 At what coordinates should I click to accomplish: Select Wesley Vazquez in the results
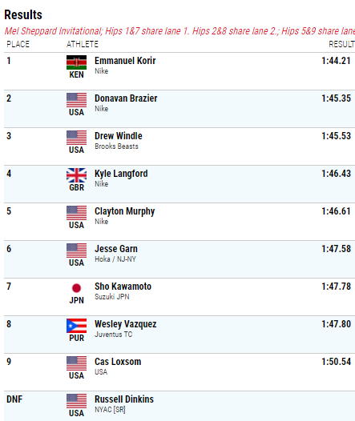coord(125,324)
